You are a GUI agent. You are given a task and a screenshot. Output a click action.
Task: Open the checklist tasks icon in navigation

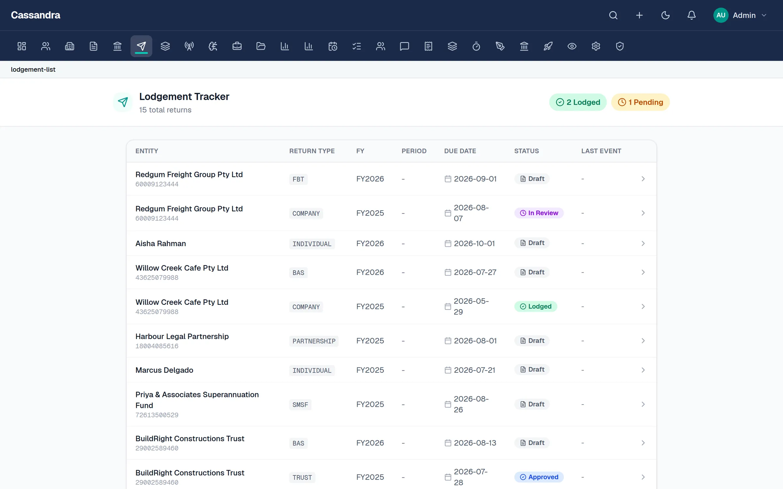357,46
